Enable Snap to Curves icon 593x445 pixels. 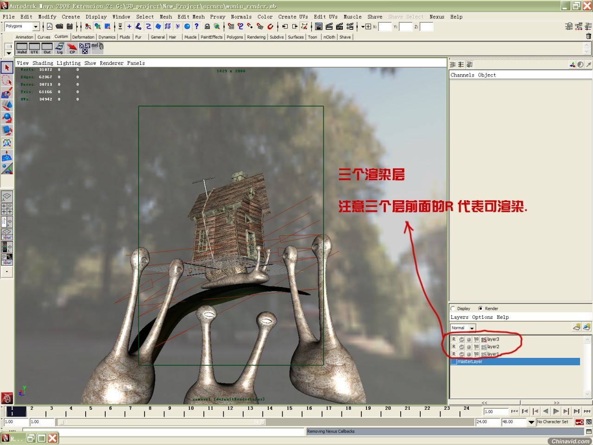click(x=240, y=26)
